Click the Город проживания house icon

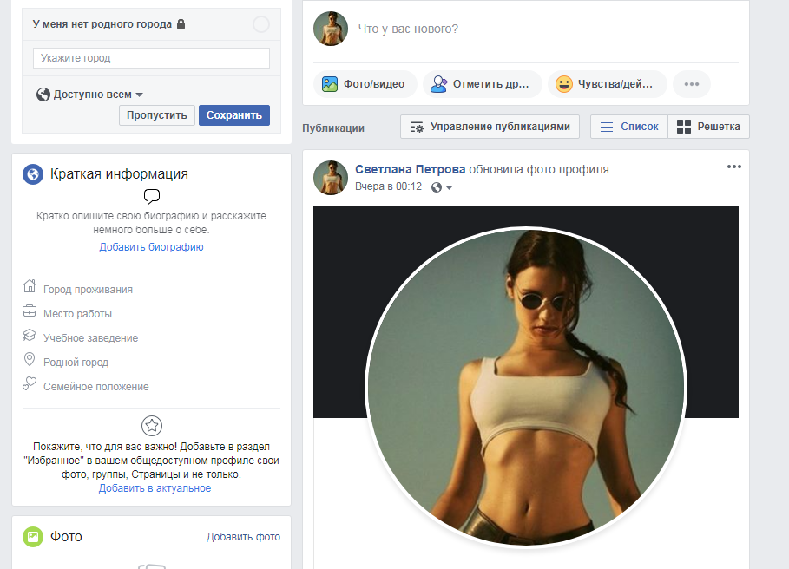[30, 288]
